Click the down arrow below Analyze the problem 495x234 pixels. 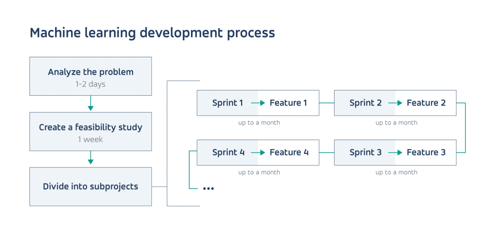[90, 104]
